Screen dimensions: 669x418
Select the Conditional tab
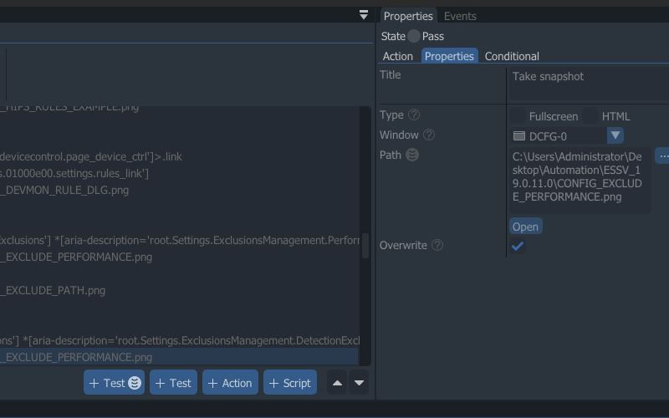tap(512, 56)
